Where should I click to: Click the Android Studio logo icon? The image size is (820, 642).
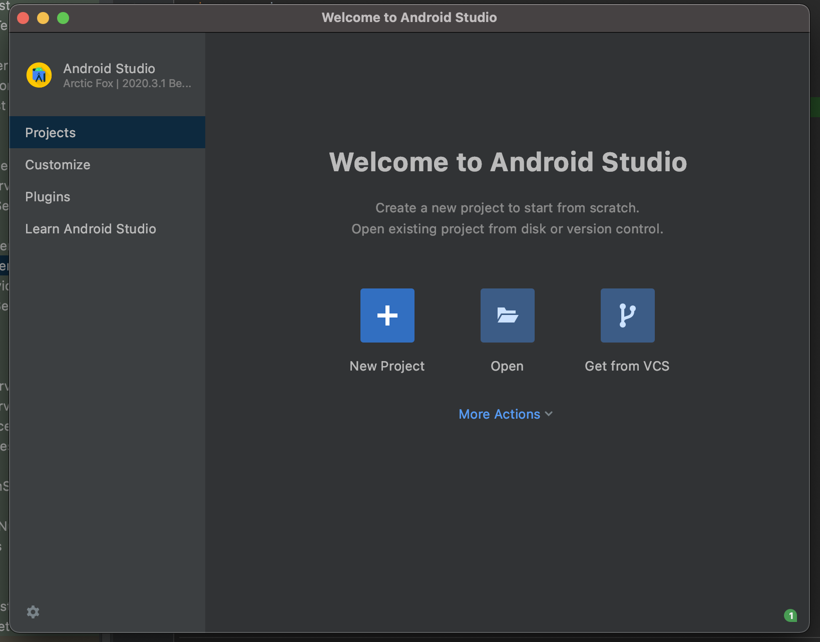click(39, 75)
